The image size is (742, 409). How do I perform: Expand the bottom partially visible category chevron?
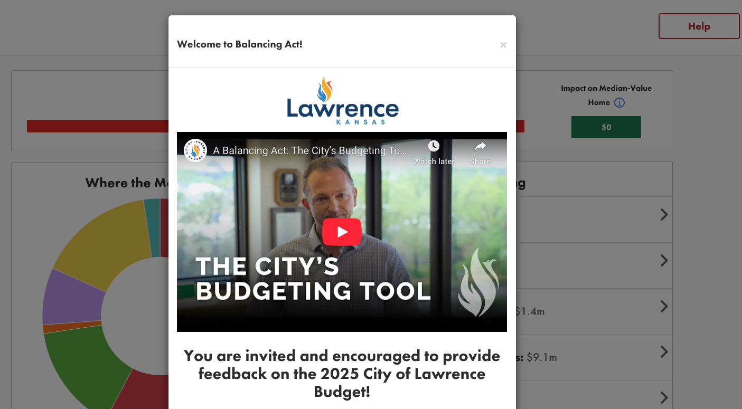coord(664,397)
